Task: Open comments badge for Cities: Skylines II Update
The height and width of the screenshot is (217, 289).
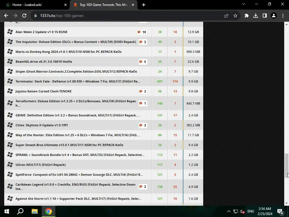Action: (x=143, y=125)
